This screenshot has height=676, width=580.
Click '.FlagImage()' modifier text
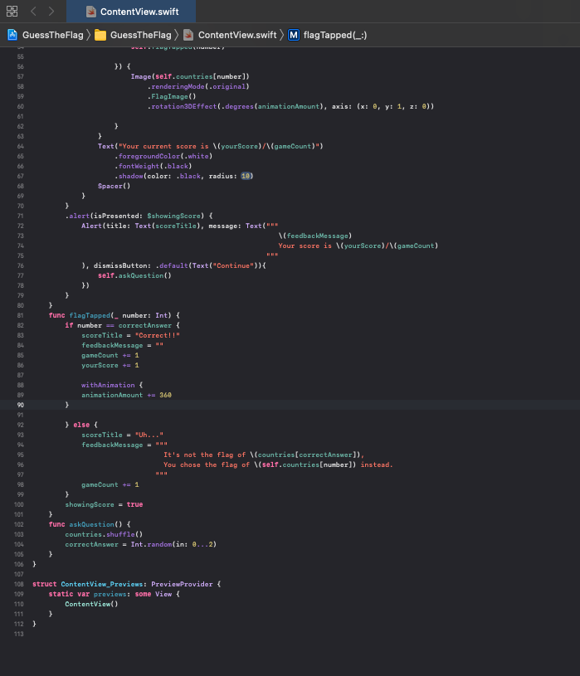click(x=172, y=96)
